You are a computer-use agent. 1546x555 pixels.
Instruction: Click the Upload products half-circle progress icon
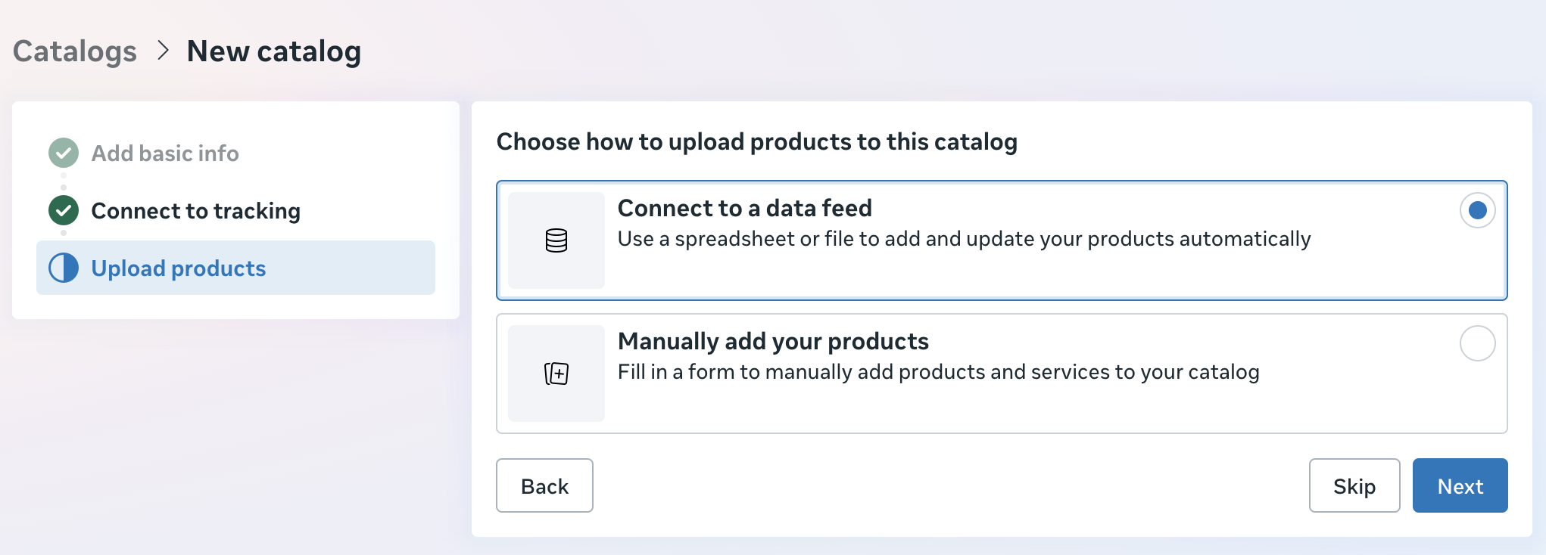click(64, 268)
